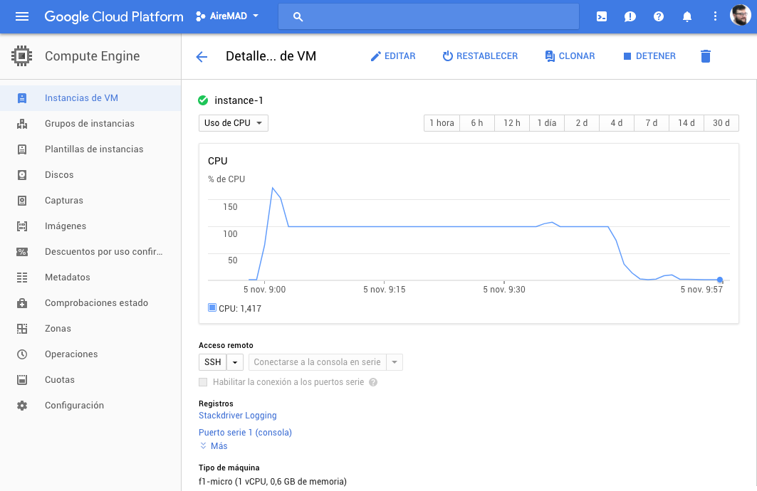Click the feedback exclamation icon
Viewport: 757px width, 491px height.
630,16
